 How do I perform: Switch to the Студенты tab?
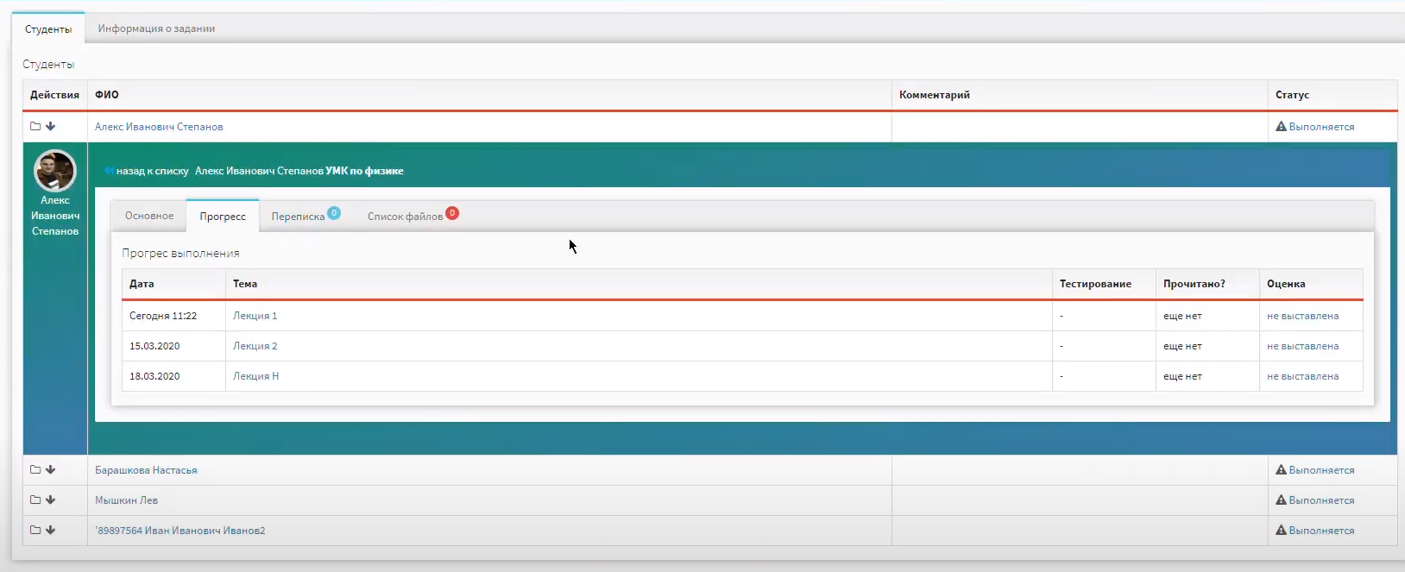(48, 28)
